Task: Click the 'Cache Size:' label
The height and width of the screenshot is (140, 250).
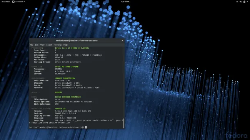Action: tap(40, 57)
